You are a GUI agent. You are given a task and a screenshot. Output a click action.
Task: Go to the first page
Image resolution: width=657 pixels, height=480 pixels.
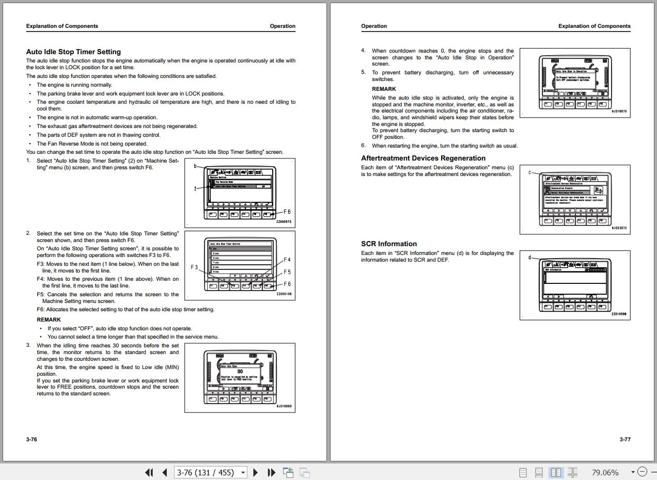(x=149, y=472)
